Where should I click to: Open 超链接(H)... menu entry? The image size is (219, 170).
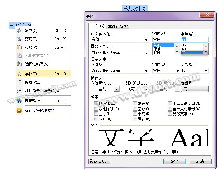click(x=43, y=101)
